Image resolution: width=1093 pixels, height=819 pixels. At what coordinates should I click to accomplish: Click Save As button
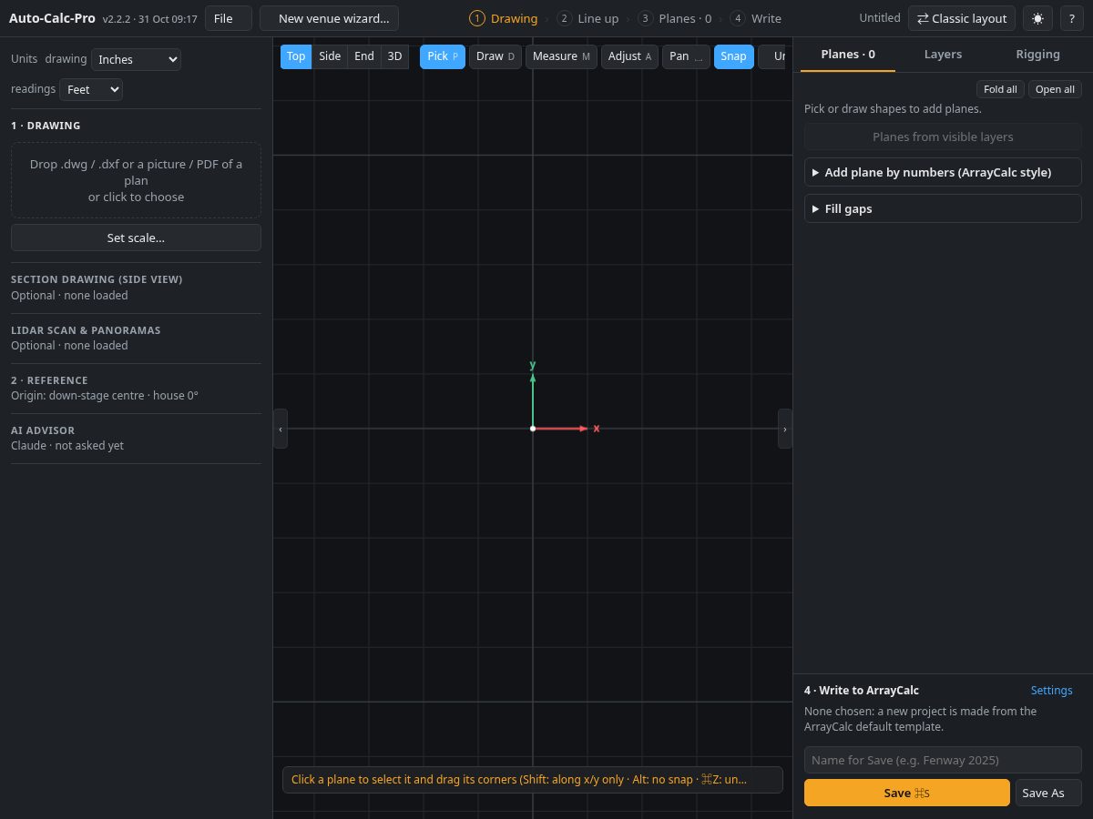click(1048, 793)
